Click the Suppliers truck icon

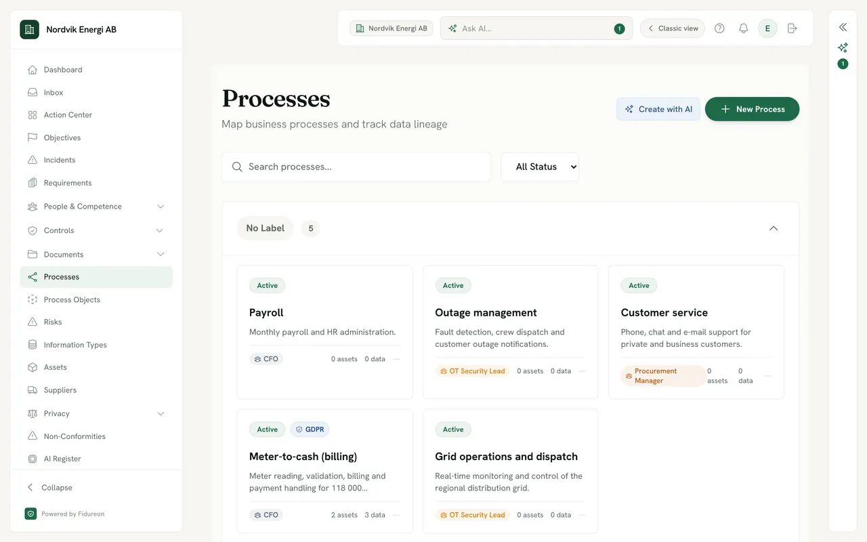32,390
